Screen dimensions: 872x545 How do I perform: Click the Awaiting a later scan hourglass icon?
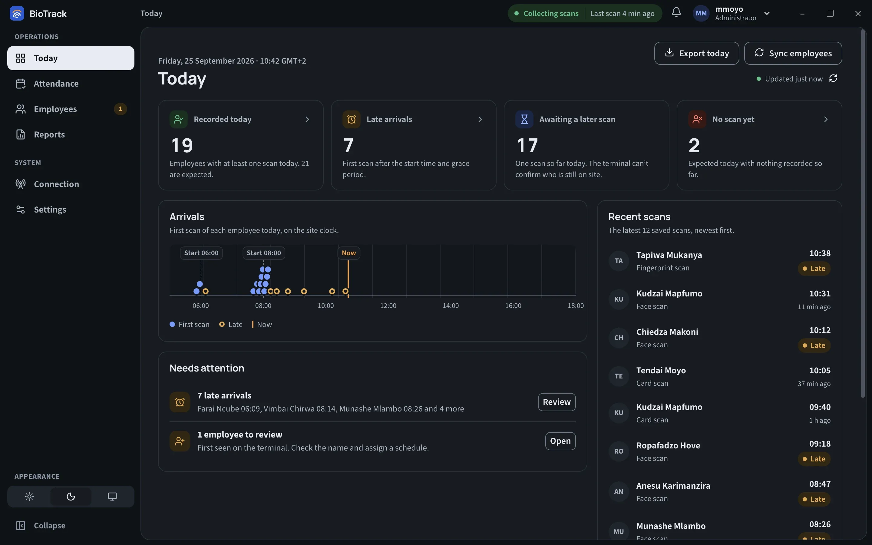tap(524, 119)
